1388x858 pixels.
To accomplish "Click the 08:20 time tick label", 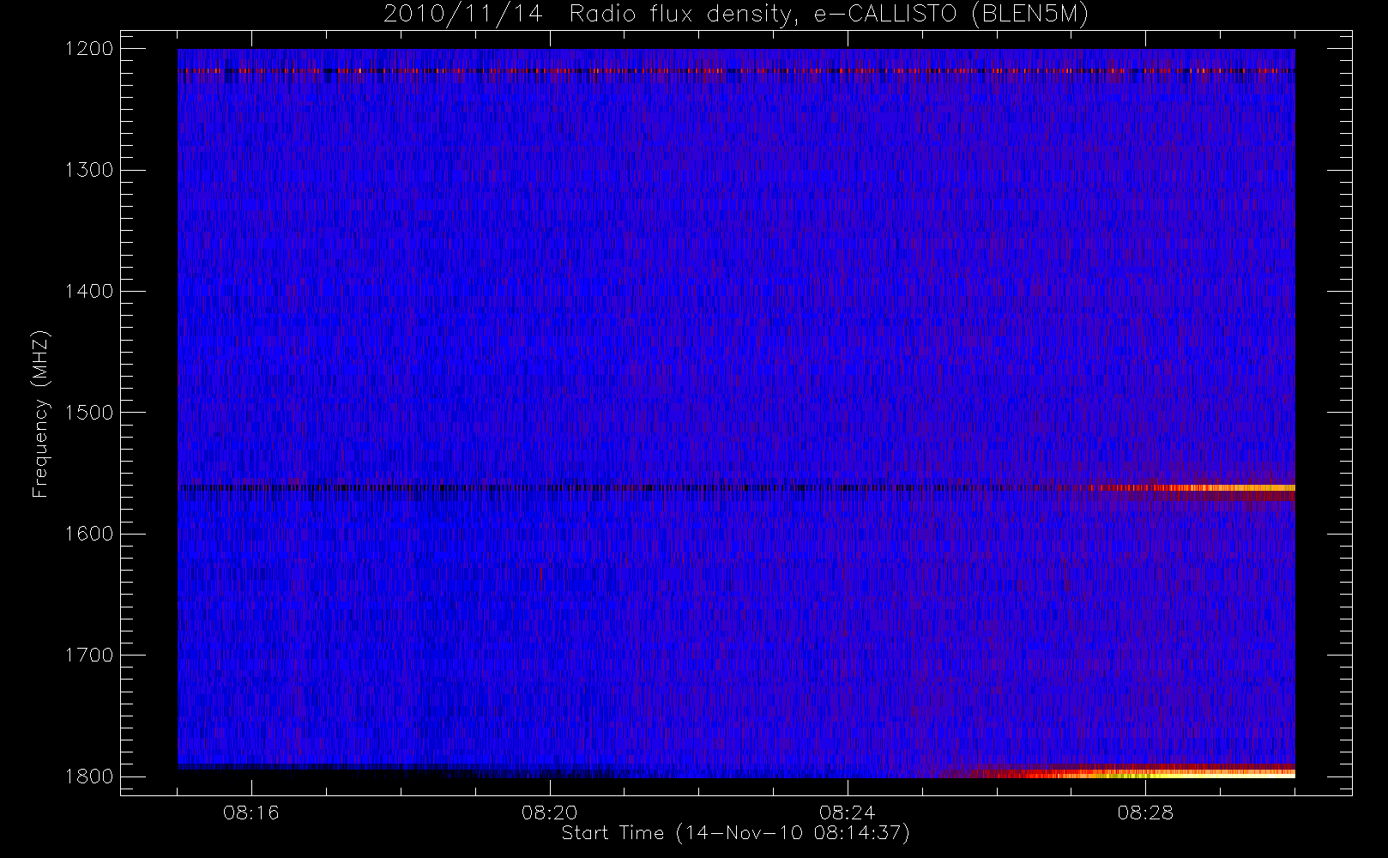I will [550, 813].
